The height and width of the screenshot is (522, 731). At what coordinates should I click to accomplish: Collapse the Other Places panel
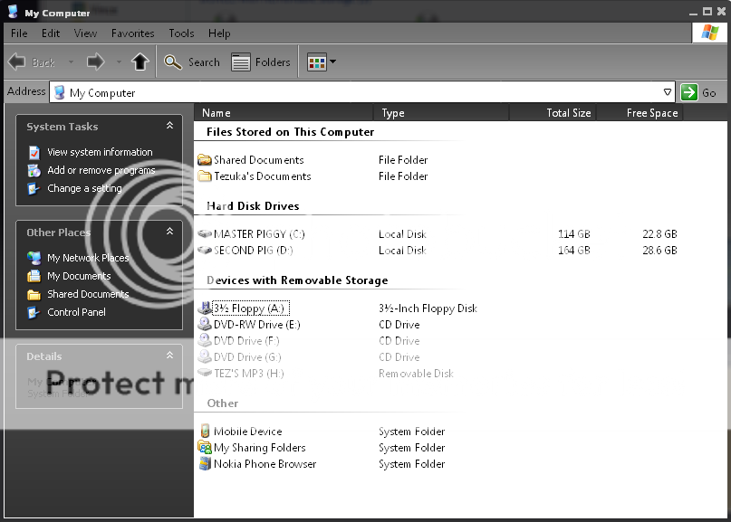tap(169, 233)
